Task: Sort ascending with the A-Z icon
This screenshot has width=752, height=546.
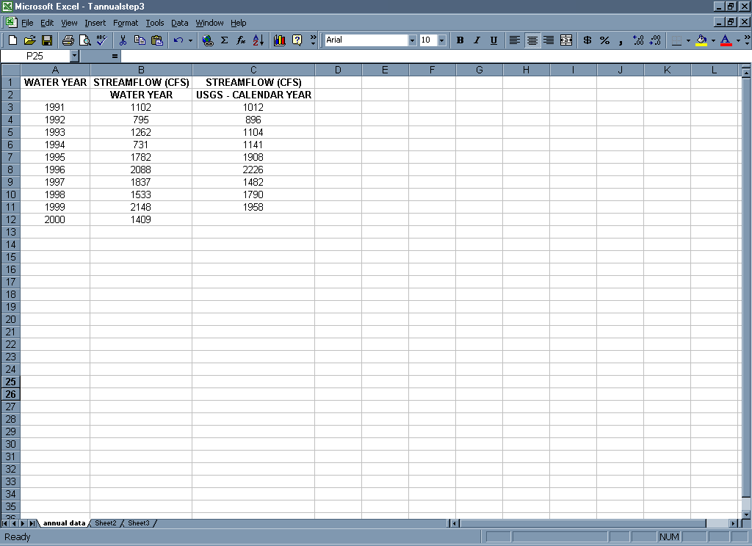Action: [258, 40]
